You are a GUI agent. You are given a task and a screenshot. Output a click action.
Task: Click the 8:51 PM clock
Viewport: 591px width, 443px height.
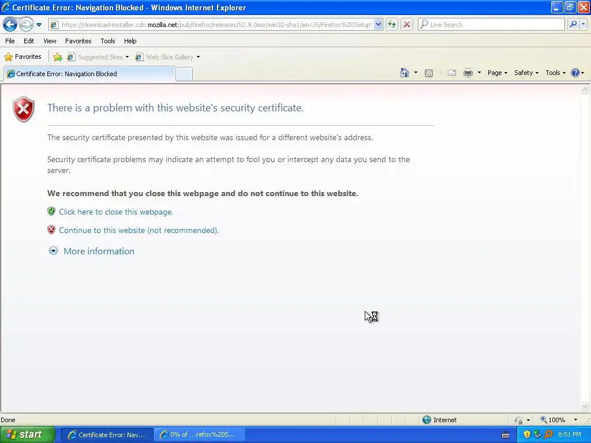pos(570,435)
